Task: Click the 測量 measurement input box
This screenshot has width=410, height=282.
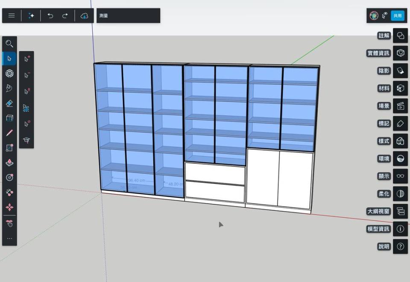Action: (128, 16)
